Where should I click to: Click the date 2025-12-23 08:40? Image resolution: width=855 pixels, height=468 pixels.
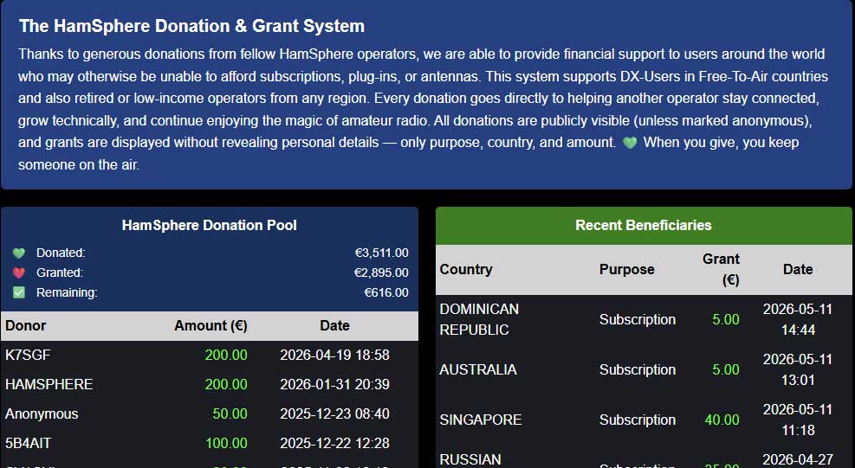click(x=334, y=414)
